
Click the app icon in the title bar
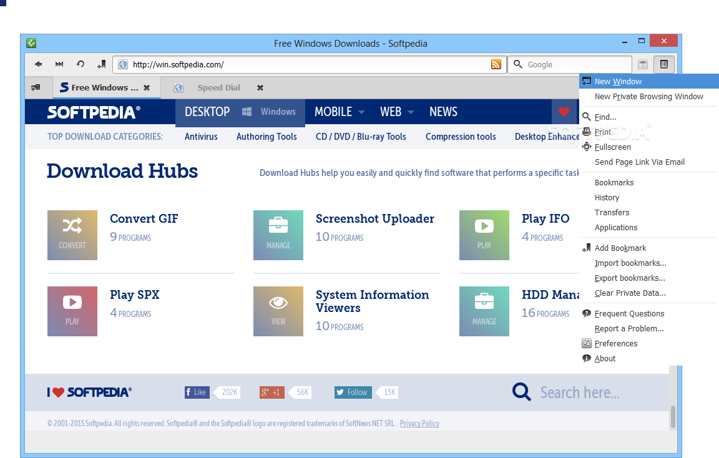(x=31, y=43)
